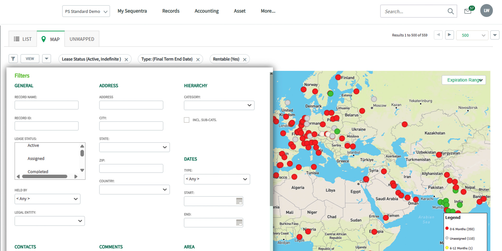Open the dropdown arrow beside page size

[495, 35]
